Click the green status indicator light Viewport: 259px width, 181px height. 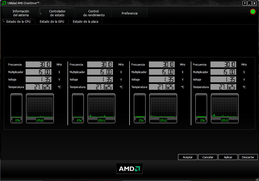point(253,12)
